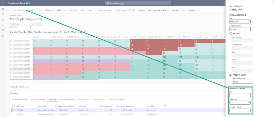
Task: Collapse the Preview section header
Action: (x=14, y=93)
